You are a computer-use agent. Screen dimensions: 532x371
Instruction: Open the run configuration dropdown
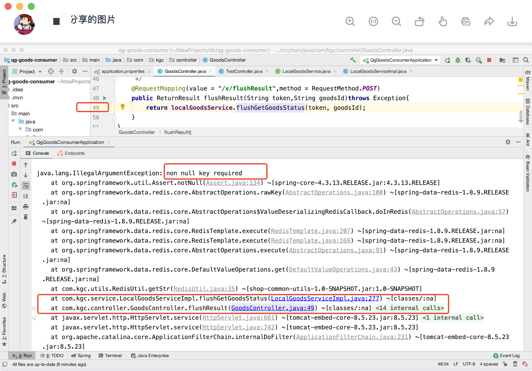click(x=400, y=60)
